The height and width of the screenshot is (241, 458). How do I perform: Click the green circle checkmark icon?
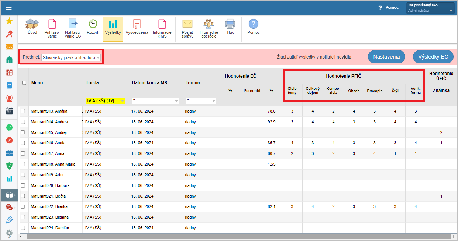(10, 127)
